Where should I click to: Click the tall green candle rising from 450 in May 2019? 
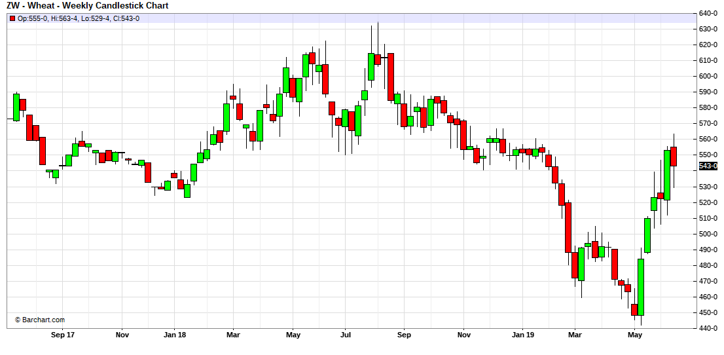pos(641,287)
